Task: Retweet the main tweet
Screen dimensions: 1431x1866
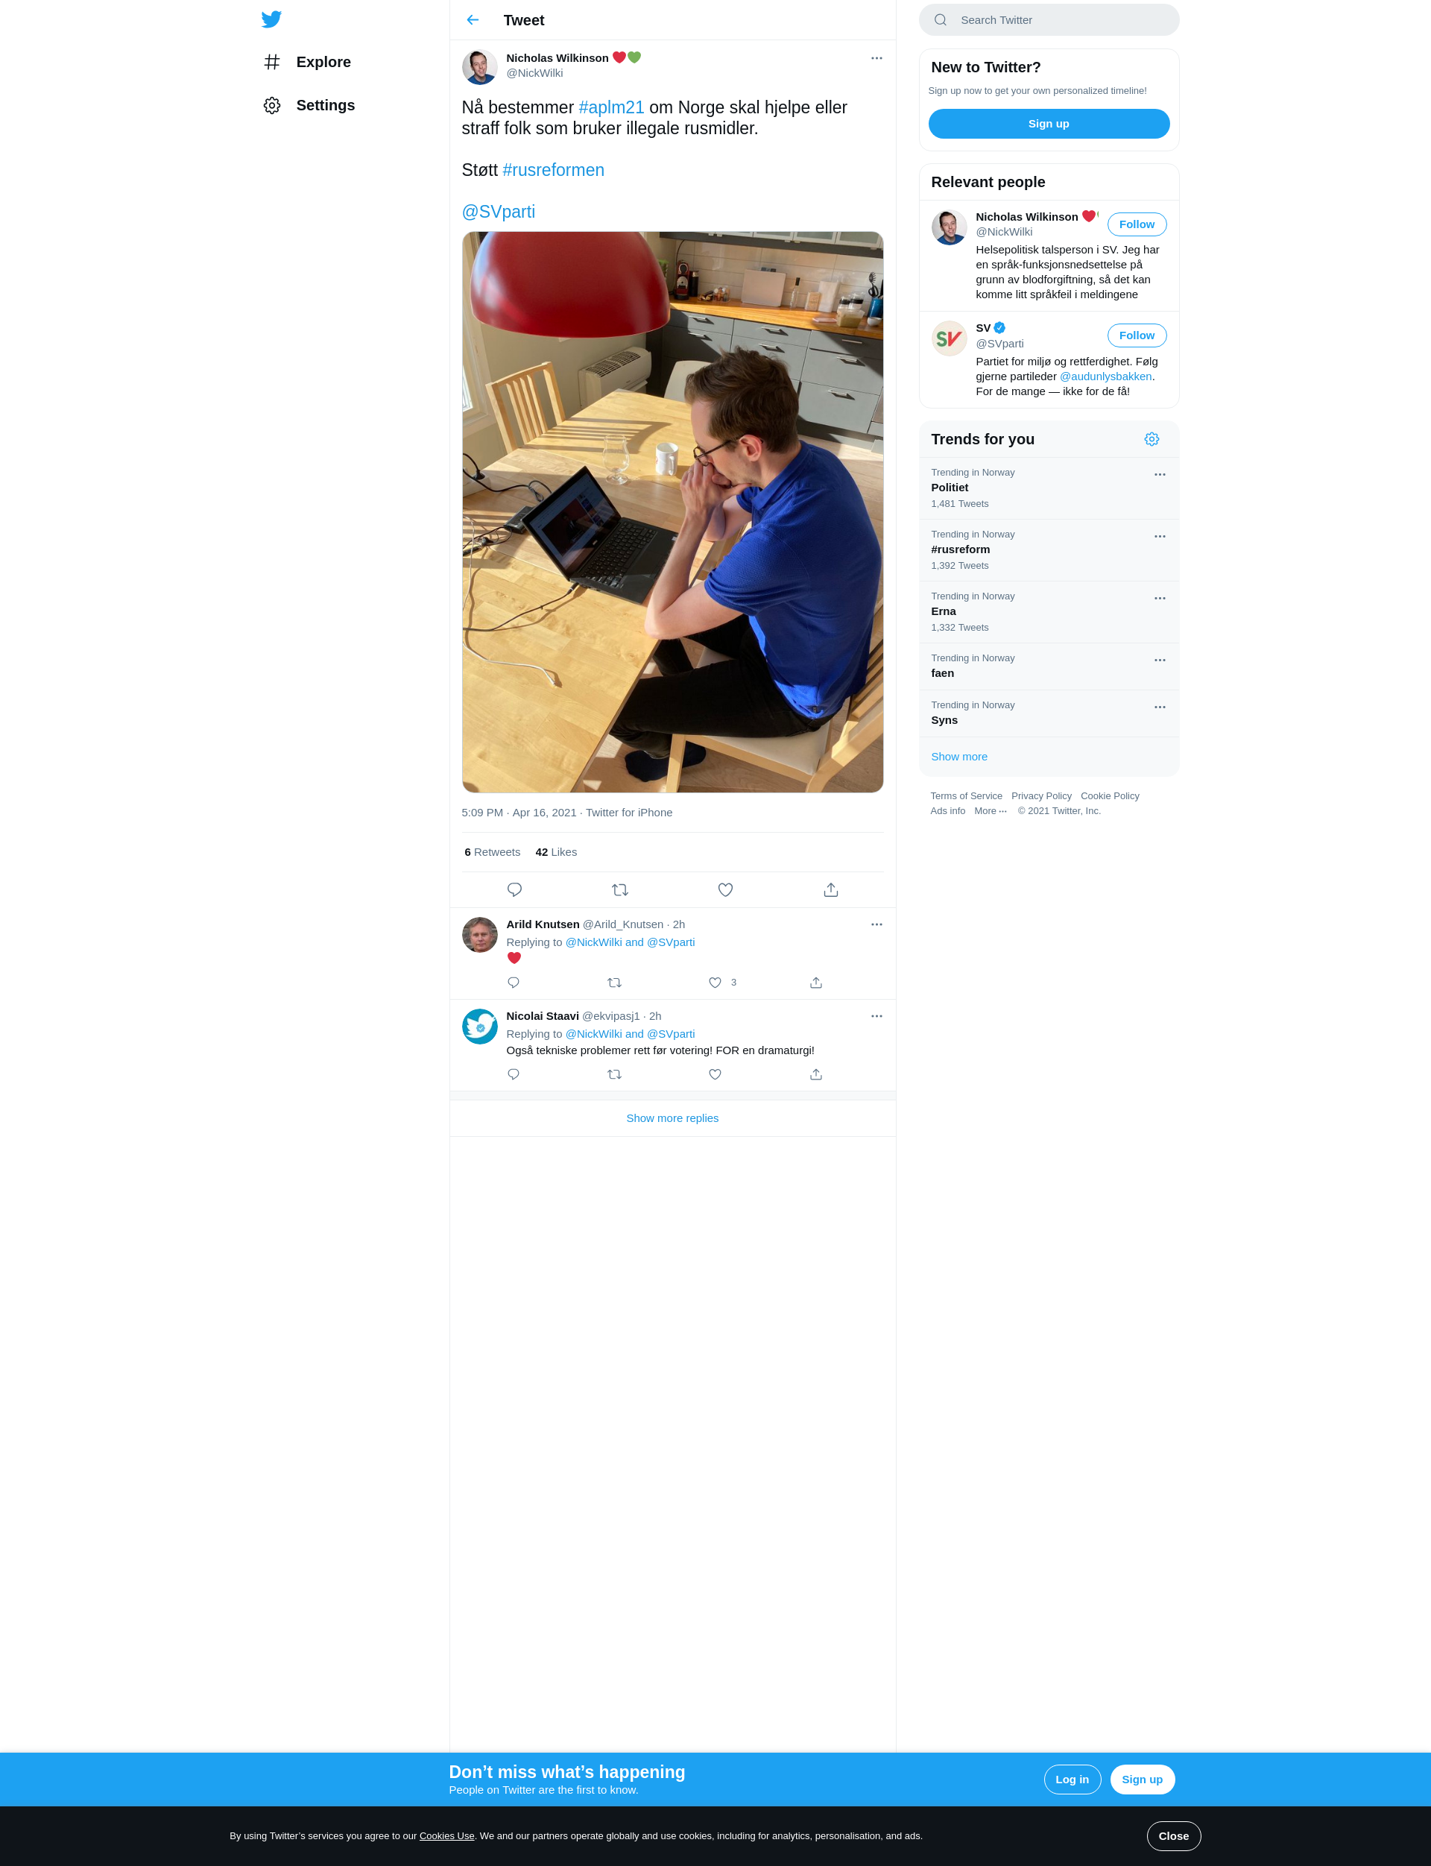Action: pyautogui.click(x=620, y=889)
